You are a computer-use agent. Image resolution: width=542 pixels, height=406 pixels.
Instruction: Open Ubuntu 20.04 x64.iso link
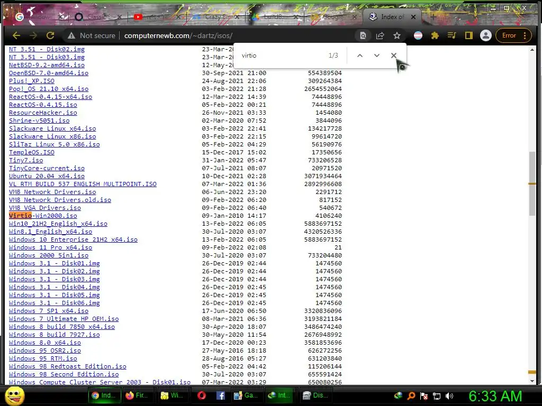(47, 176)
